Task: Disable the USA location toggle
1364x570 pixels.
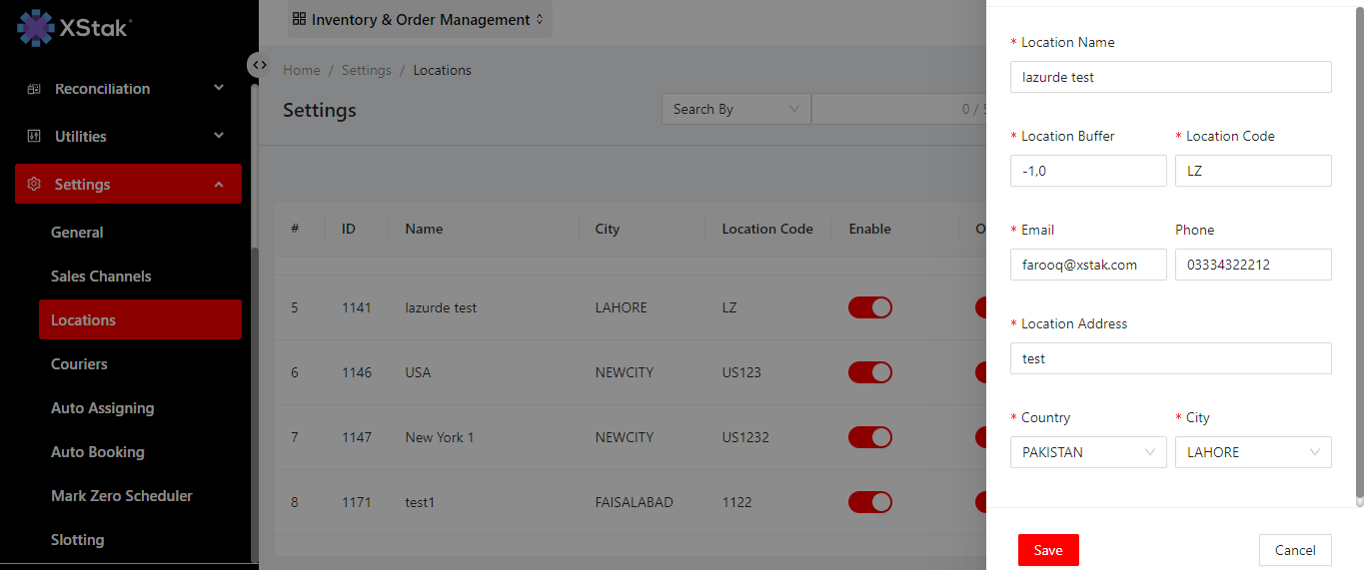Action: point(869,372)
